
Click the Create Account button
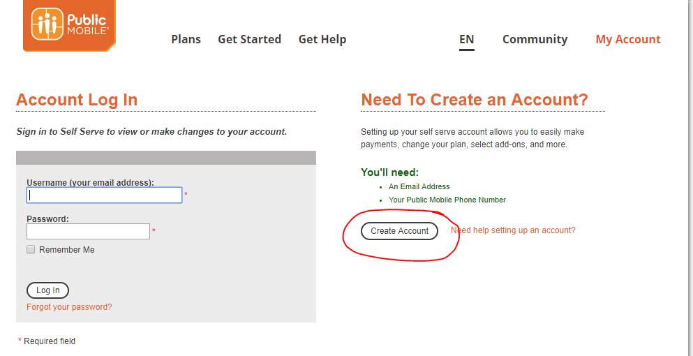pyautogui.click(x=399, y=231)
